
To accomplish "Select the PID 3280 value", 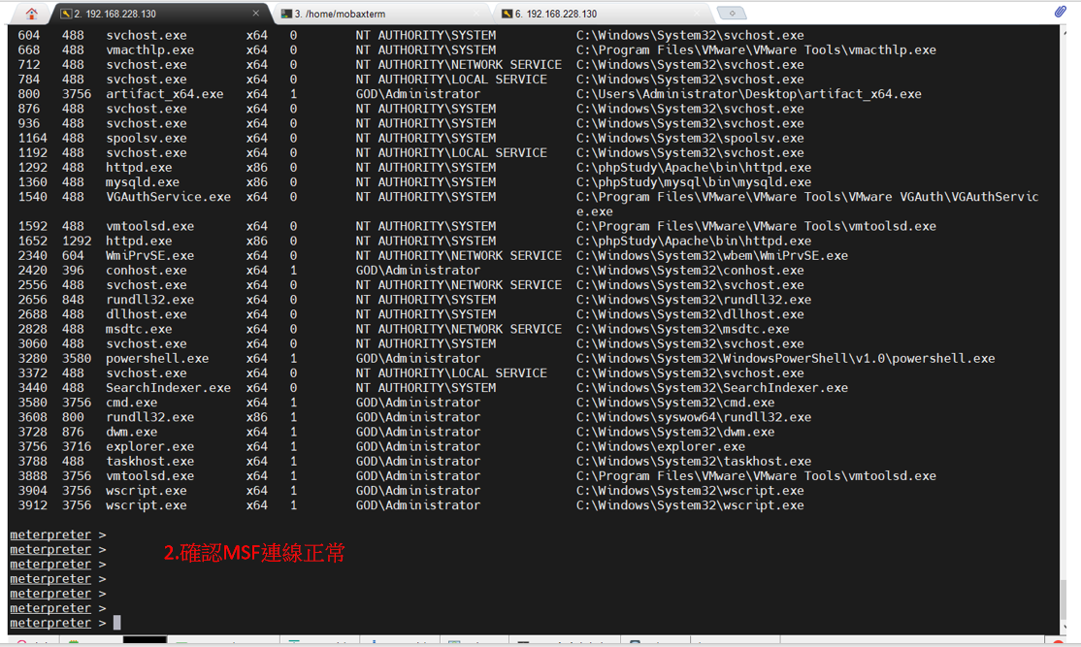I will click(32, 358).
